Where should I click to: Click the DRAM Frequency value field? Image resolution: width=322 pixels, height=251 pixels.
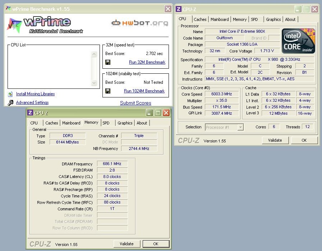tap(112, 164)
